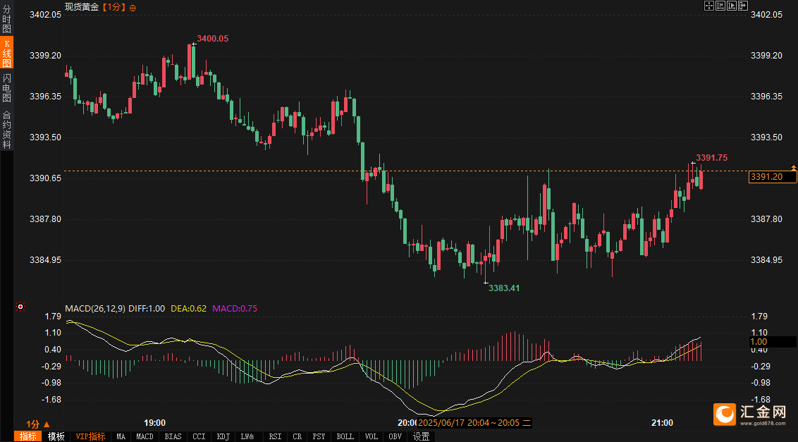Image resolution: width=798 pixels, height=442 pixels.
Task: Select the K线图 tab in left sidebar
Action: [x=6, y=52]
